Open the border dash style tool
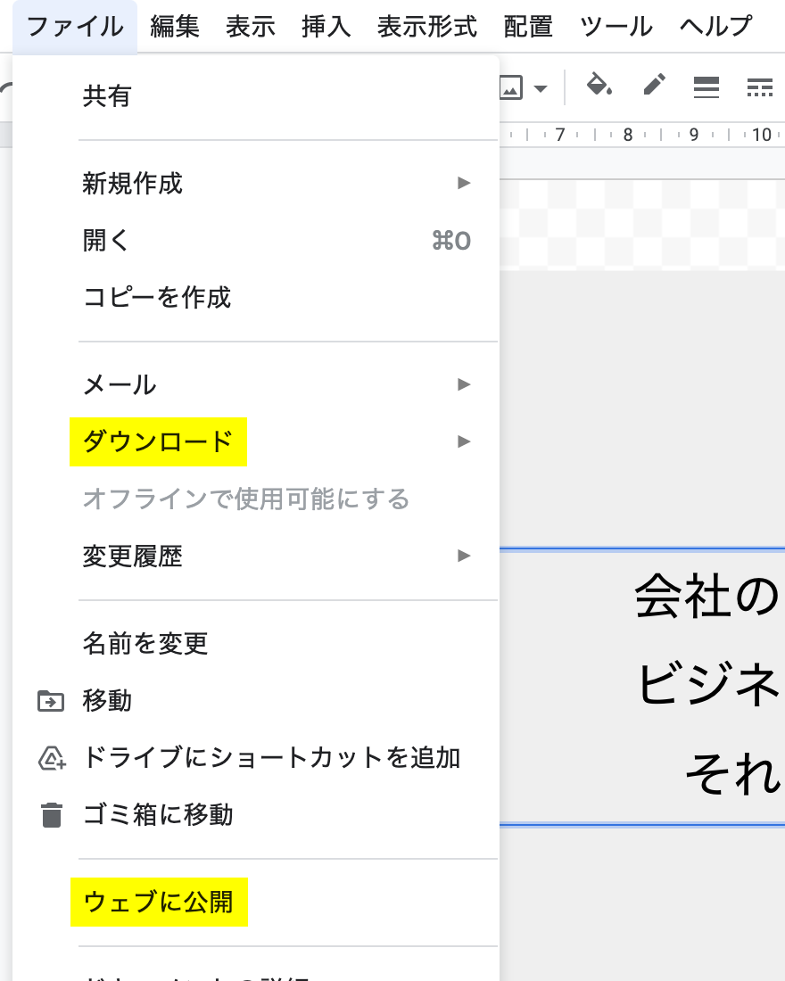The height and width of the screenshot is (981, 785). (x=759, y=87)
